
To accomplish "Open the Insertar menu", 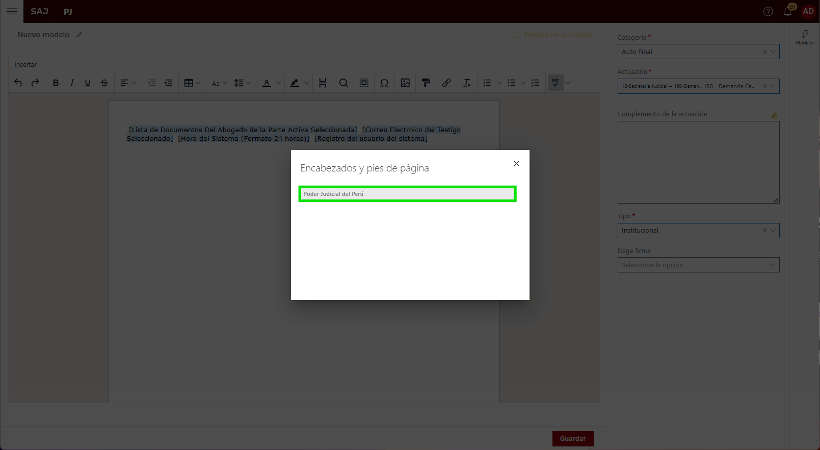I will (x=25, y=65).
